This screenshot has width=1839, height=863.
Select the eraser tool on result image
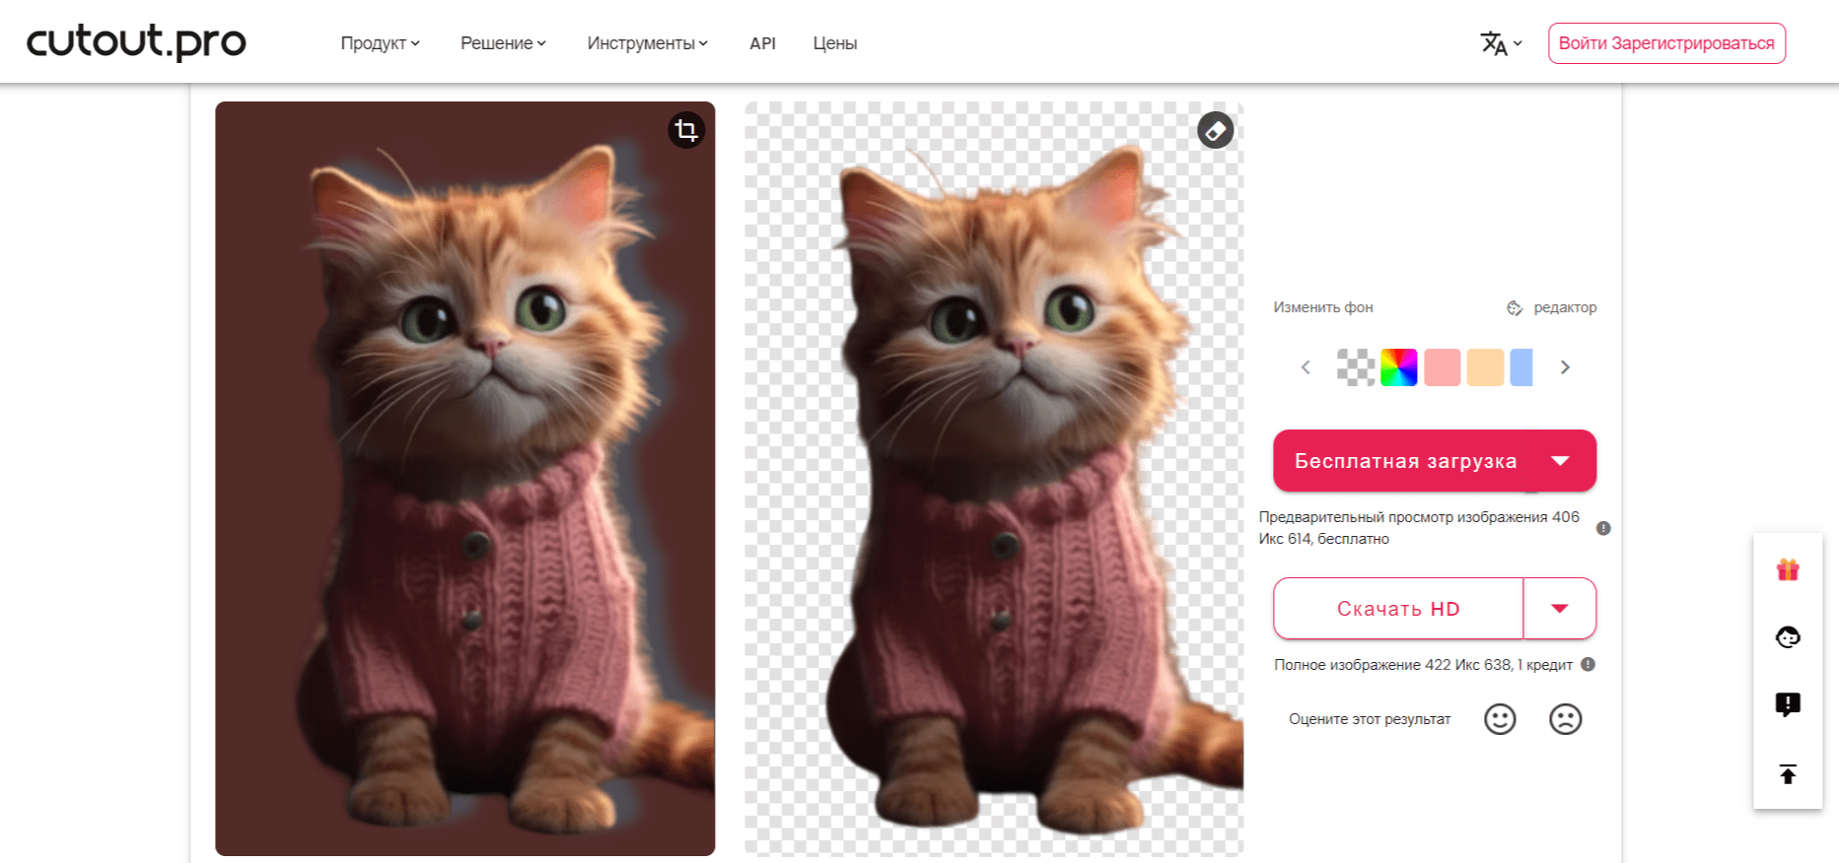coord(1215,130)
